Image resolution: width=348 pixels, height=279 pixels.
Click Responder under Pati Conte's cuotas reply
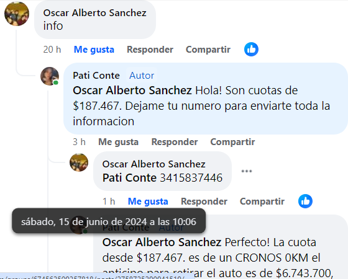click(x=175, y=142)
